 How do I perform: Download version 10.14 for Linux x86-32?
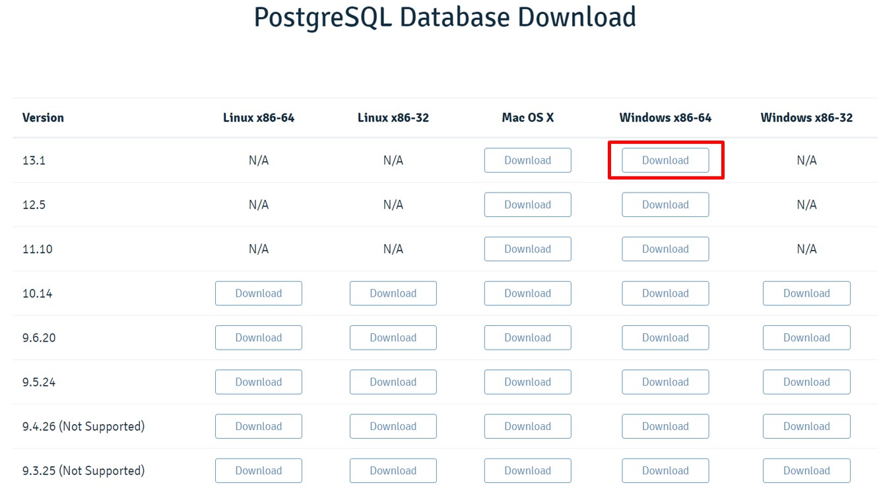pyautogui.click(x=393, y=293)
